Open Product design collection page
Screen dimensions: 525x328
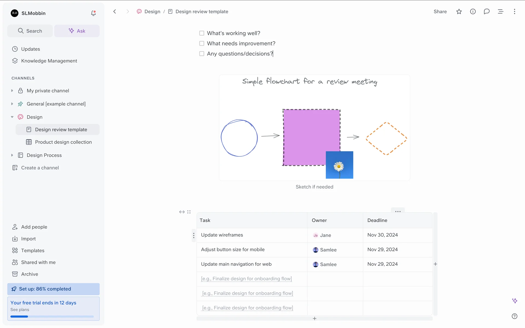coord(63,142)
